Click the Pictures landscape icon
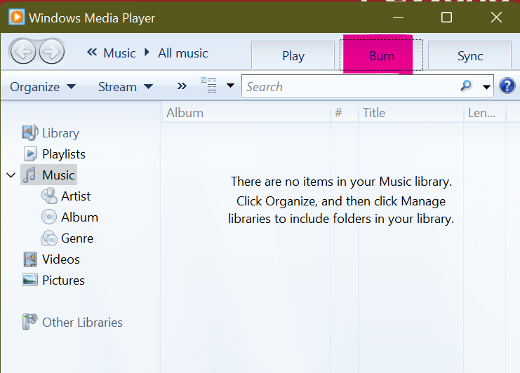This screenshot has width=520, height=373. tap(30, 280)
